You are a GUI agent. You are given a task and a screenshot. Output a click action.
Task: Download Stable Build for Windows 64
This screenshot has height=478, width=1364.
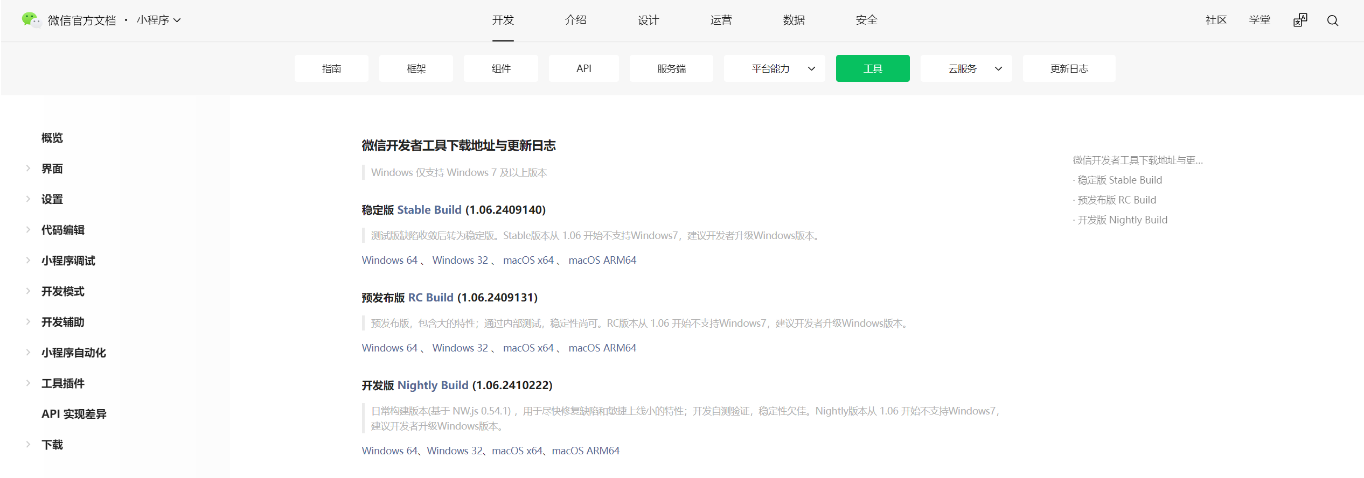(x=389, y=260)
